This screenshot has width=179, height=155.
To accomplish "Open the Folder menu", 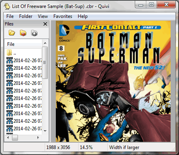I will point(26,16).
